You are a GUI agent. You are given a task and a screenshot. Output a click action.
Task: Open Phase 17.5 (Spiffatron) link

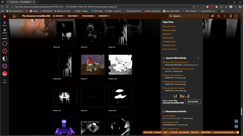pos(174,75)
